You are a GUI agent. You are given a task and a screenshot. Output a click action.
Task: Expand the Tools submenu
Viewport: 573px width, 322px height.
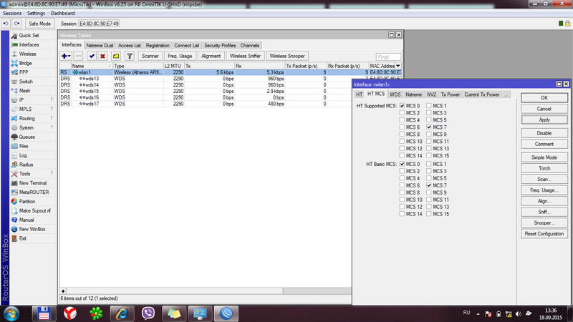(52, 173)
